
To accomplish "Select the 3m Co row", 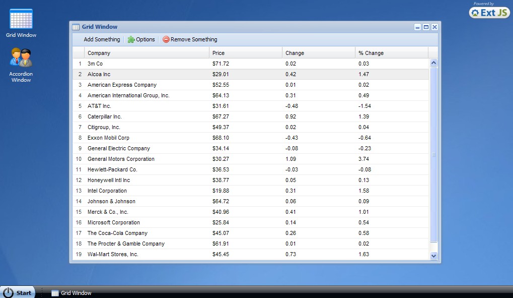I will click(251, 64).
